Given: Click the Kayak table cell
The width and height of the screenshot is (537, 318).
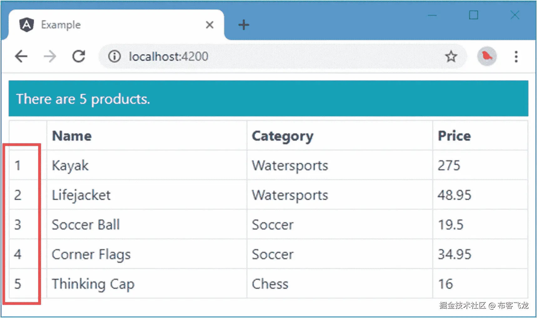Looking at the screenshot, I should [70, 165].
